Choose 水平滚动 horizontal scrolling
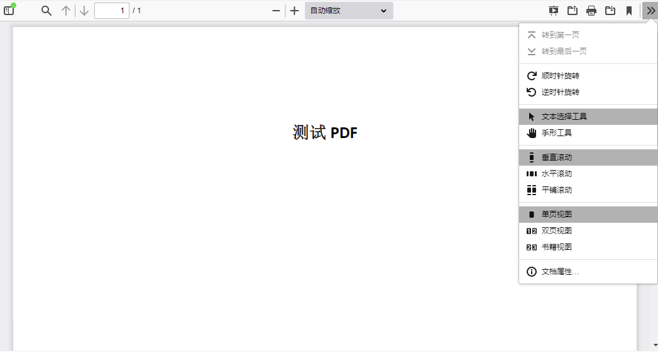Image resolution: width=658 pixels, height=352 pixels. pos(588,173)
